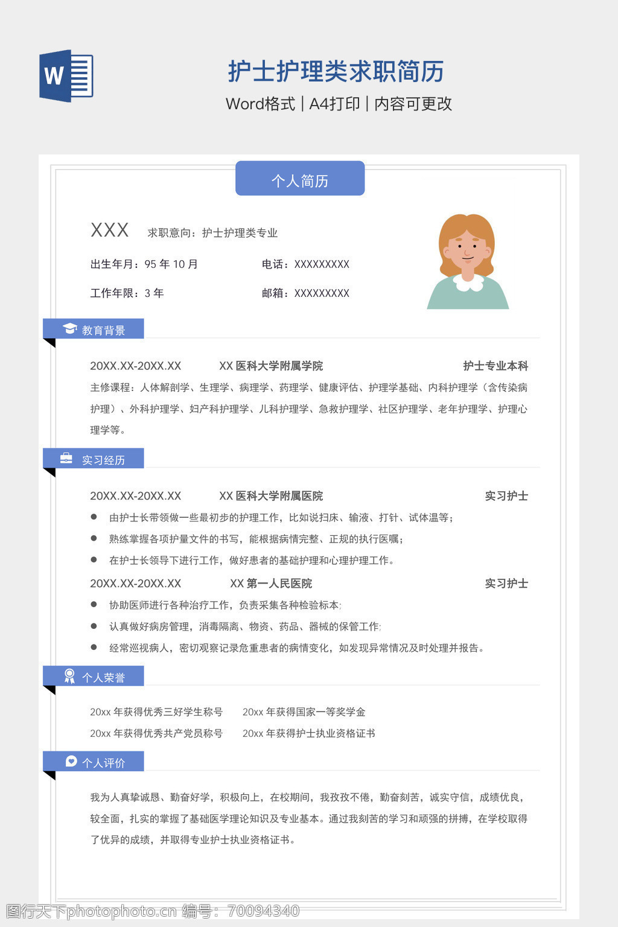Click the 电话 XXXXXXXXX phone field
The image size is (618, 927).
tap(305, 264)
